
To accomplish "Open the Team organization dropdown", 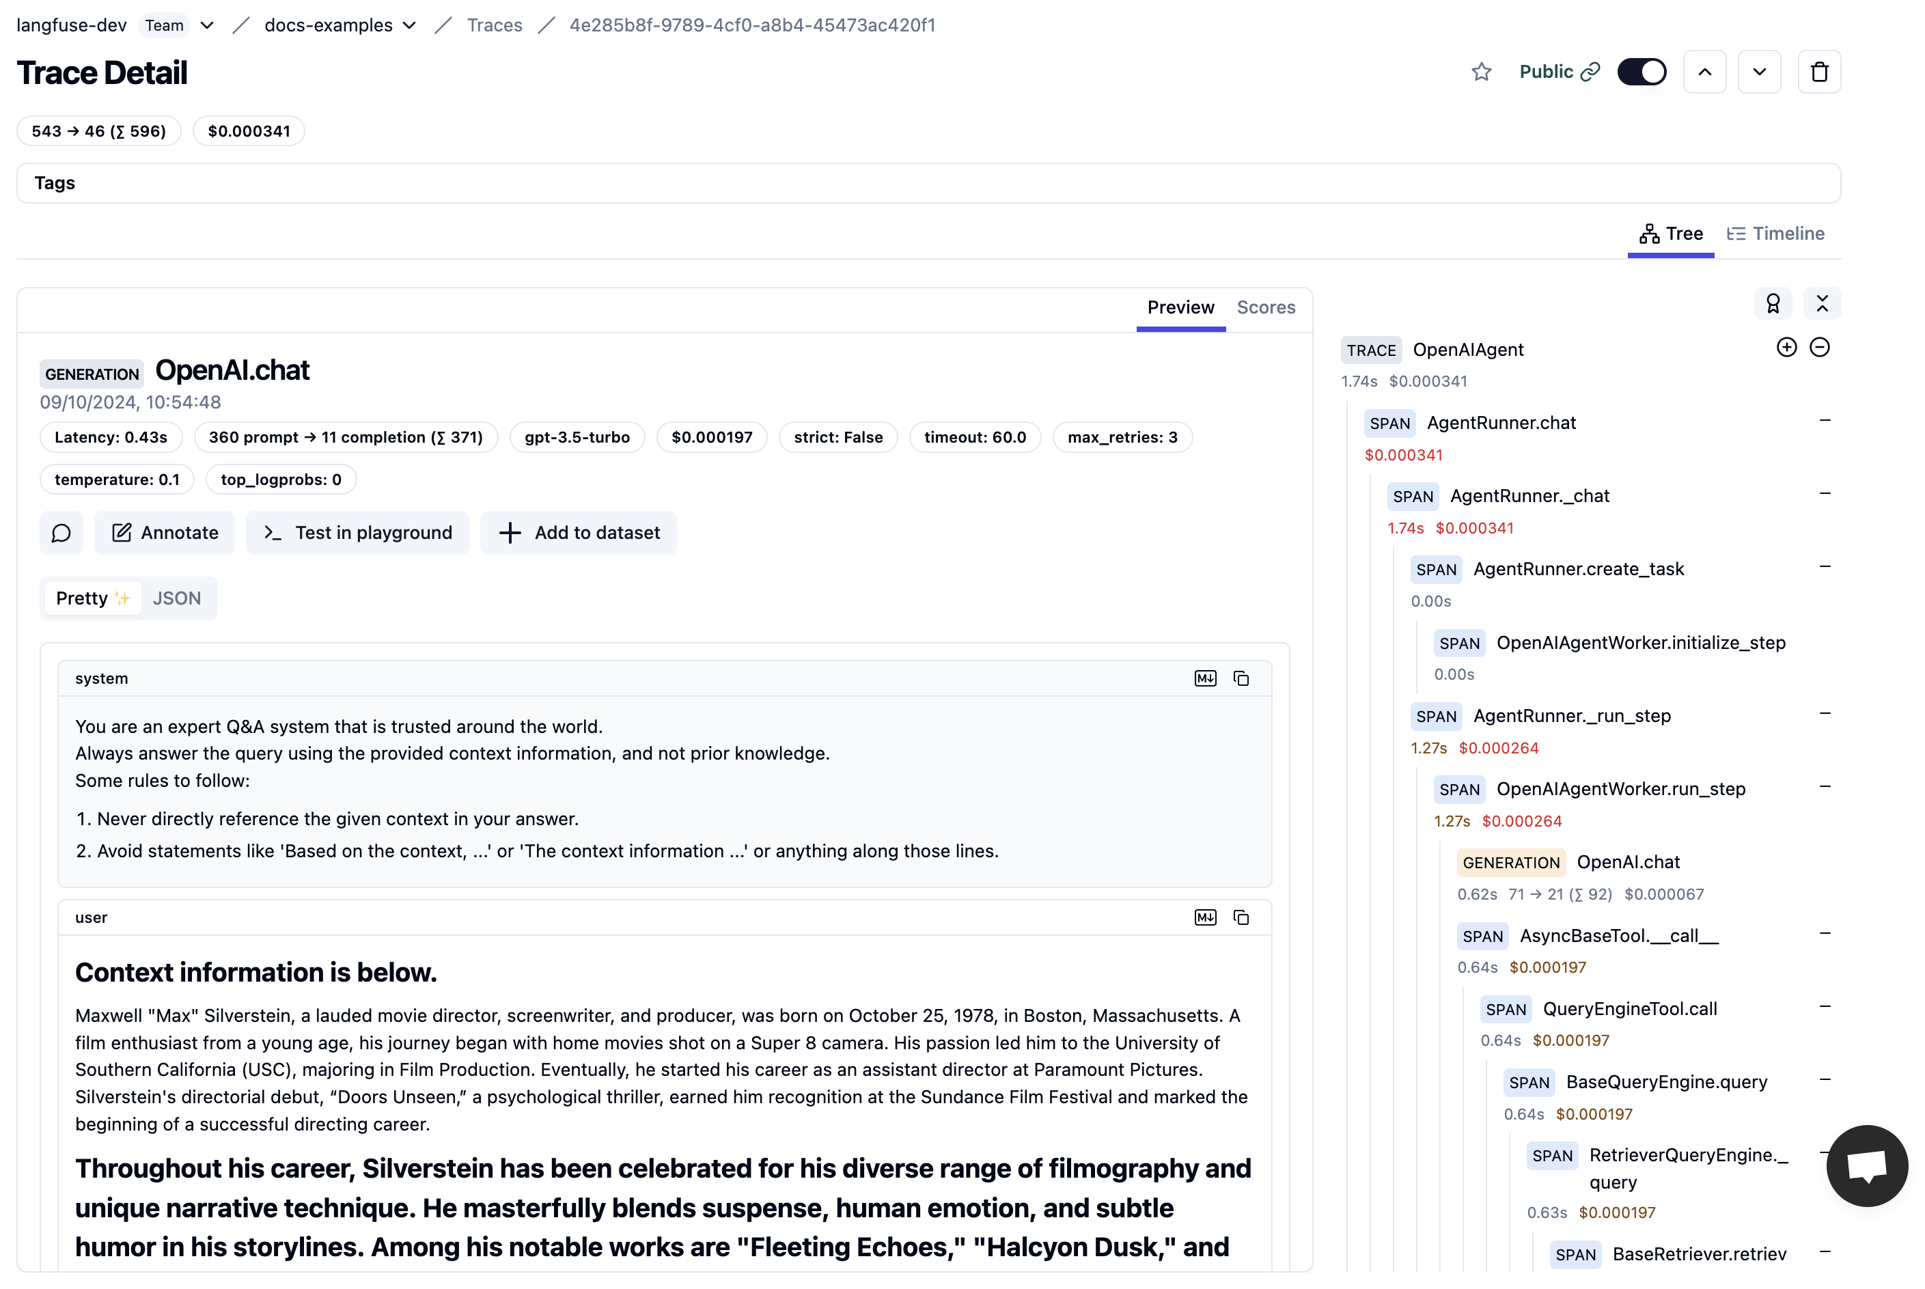I will coord(206,25).
